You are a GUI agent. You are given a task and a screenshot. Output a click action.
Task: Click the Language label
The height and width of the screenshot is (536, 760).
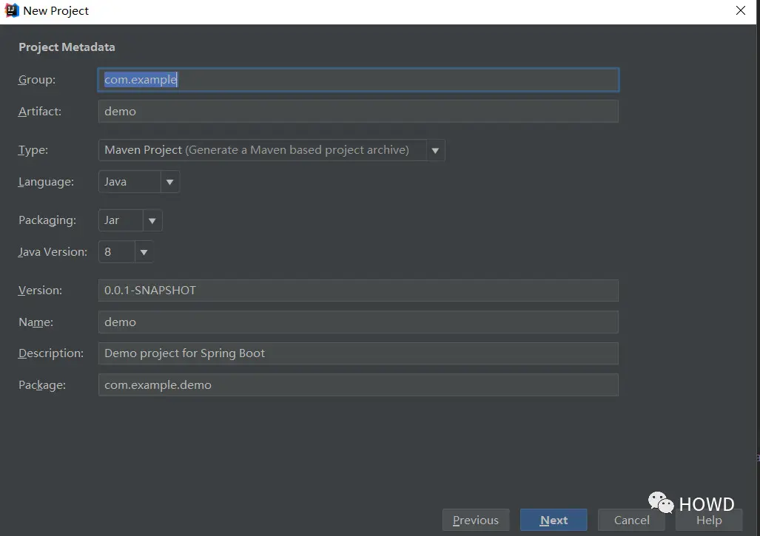[x=46, y=182]
